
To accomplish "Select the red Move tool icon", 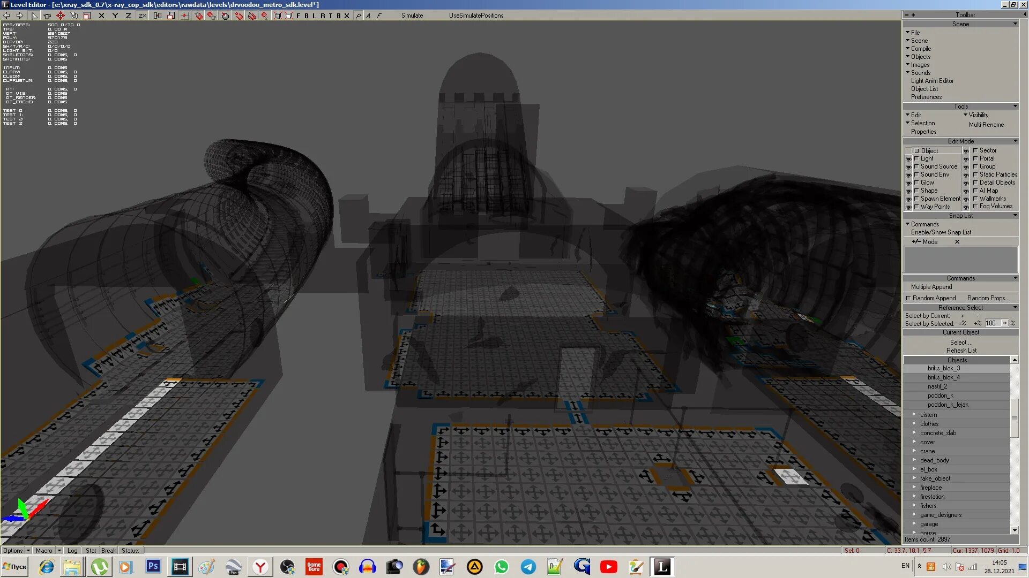I will 61,16.
